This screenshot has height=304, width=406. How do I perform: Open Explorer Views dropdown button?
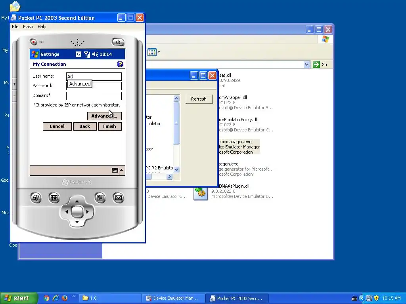[154, 52]
